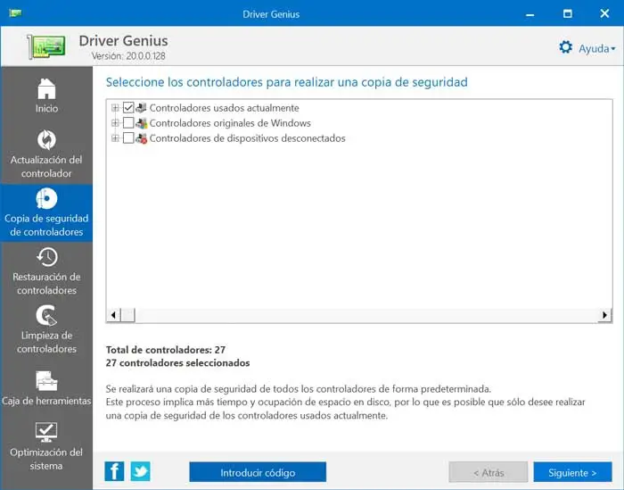Click the dispositivos desconectados device icon

(x=141, y=138)
